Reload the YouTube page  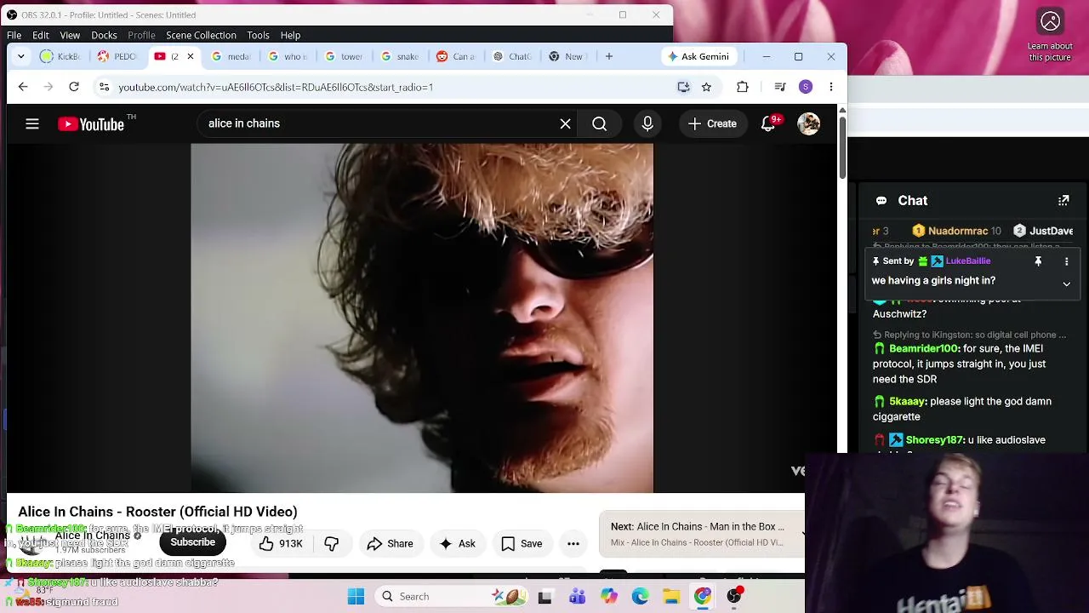(74, 87)
